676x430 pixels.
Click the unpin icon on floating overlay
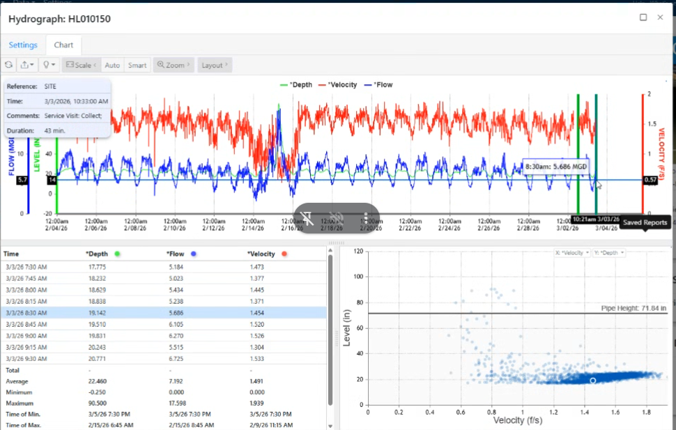pyautogui.click(x=307, y=218)
